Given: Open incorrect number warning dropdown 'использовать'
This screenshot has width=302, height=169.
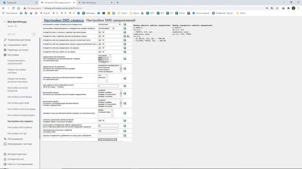Looking at the screenshot, I should [106, 28].
